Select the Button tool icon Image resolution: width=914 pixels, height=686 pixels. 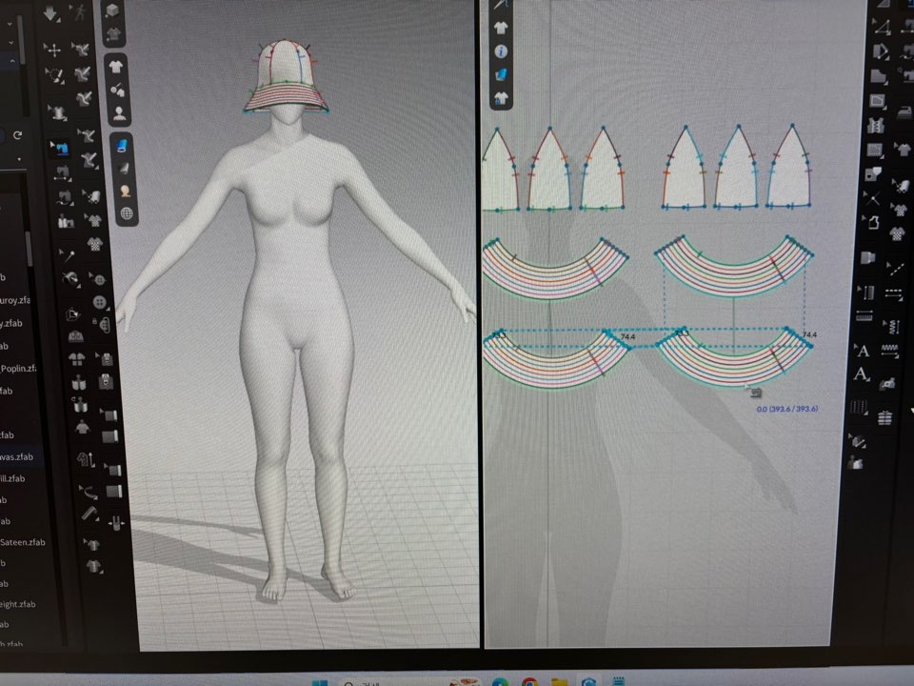(98, 302)
